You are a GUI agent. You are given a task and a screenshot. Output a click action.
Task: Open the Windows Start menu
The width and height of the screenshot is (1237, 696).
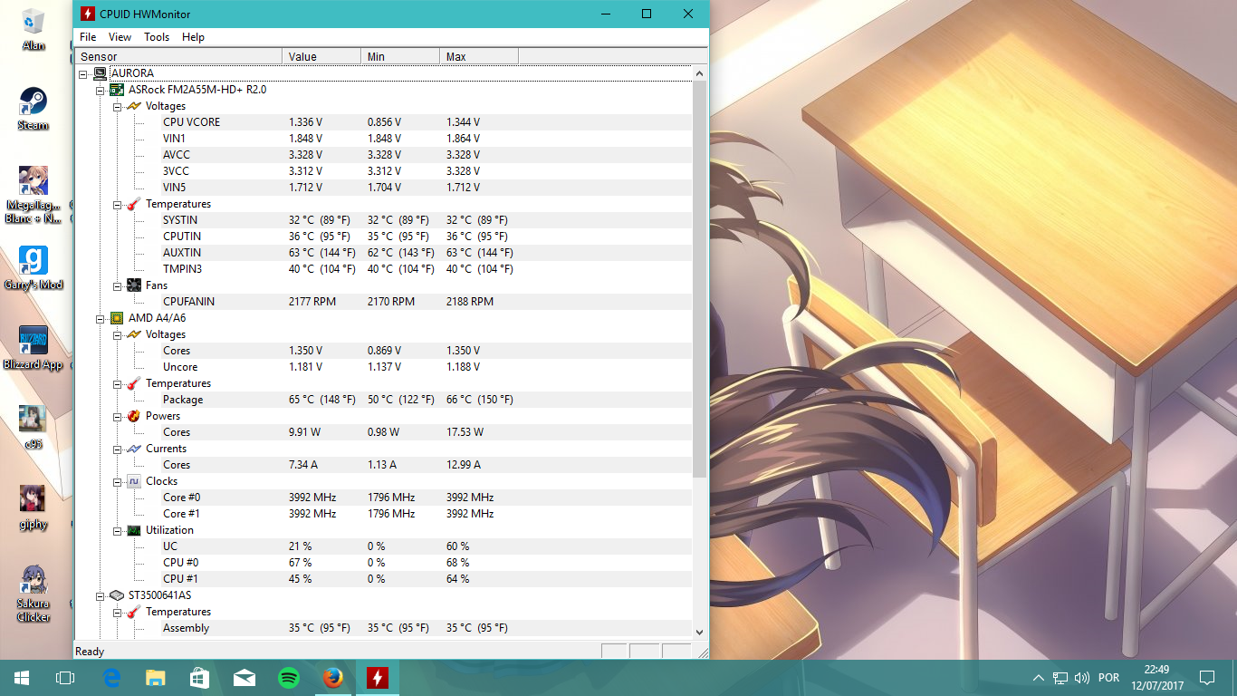[22, 678]
